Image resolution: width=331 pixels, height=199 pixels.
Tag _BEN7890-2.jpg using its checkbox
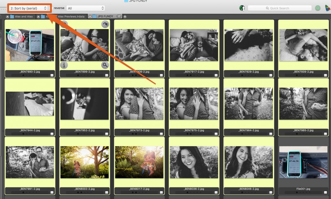pyautogui.click(x=52, y=75)
